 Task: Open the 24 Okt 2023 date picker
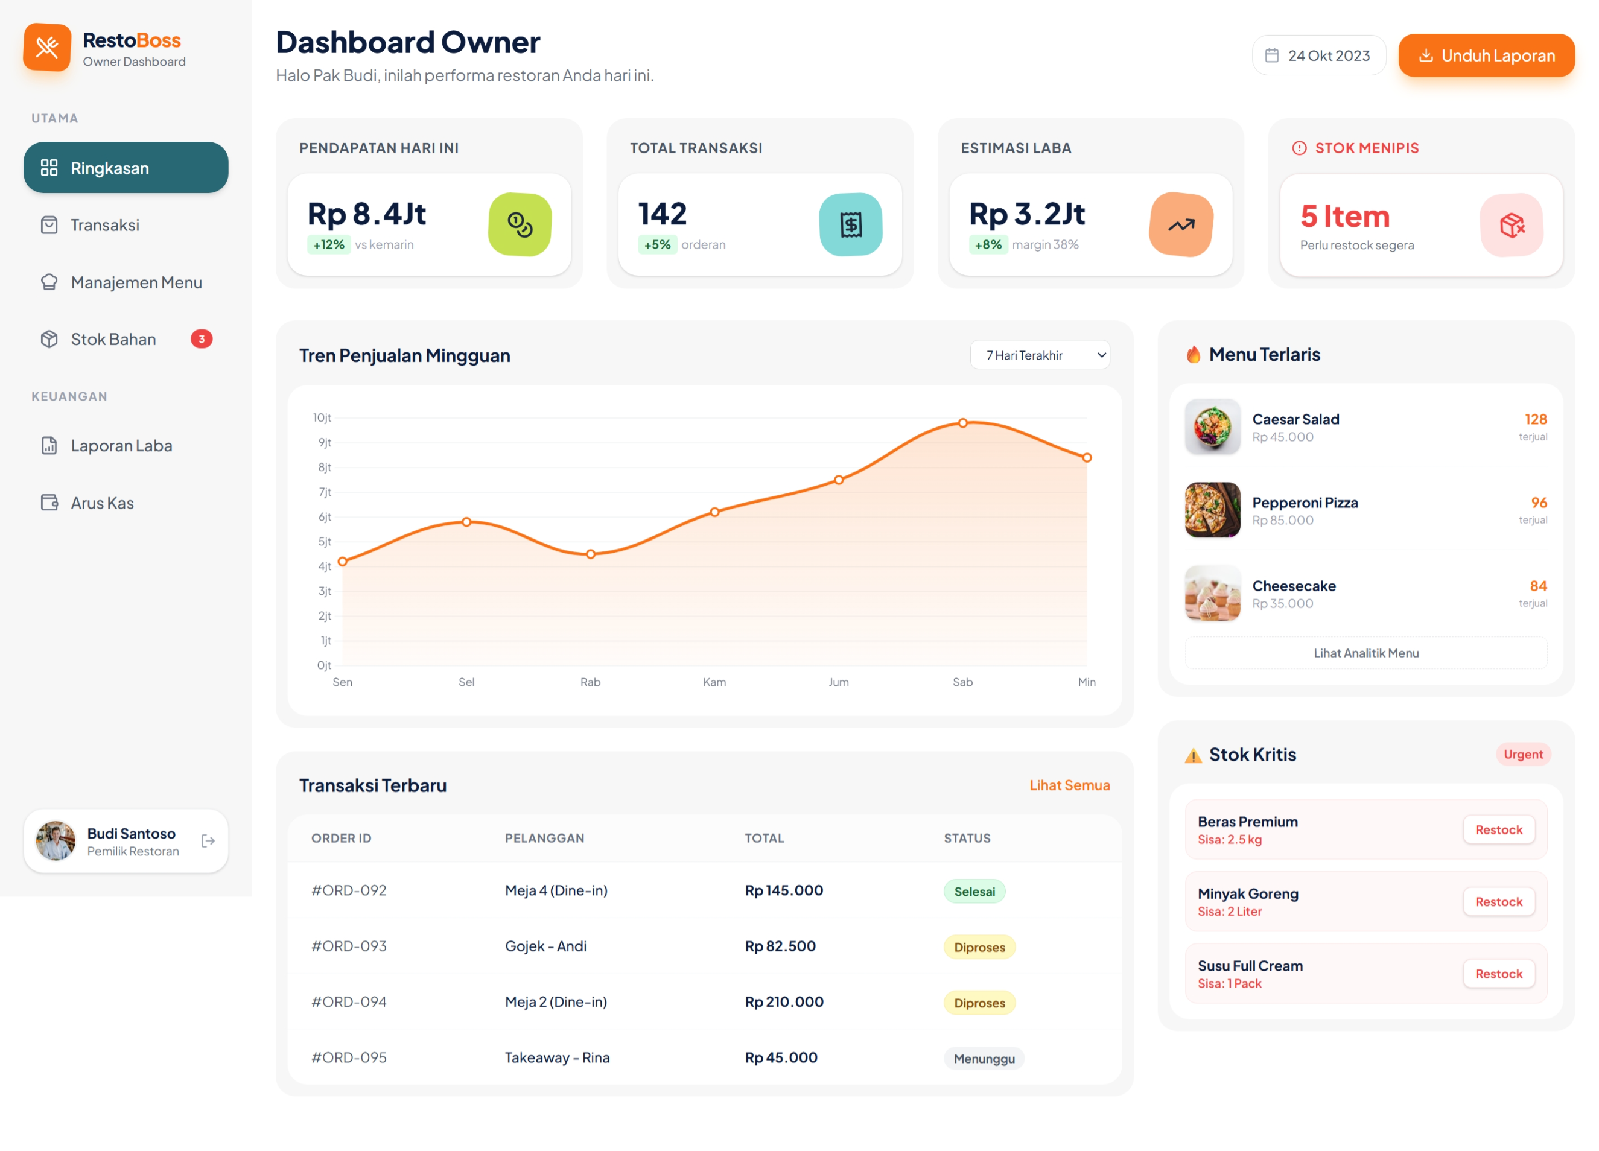click(x=1318, y=55)
